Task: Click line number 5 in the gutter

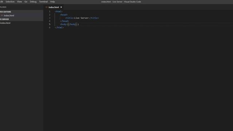Action: point(50,24)
